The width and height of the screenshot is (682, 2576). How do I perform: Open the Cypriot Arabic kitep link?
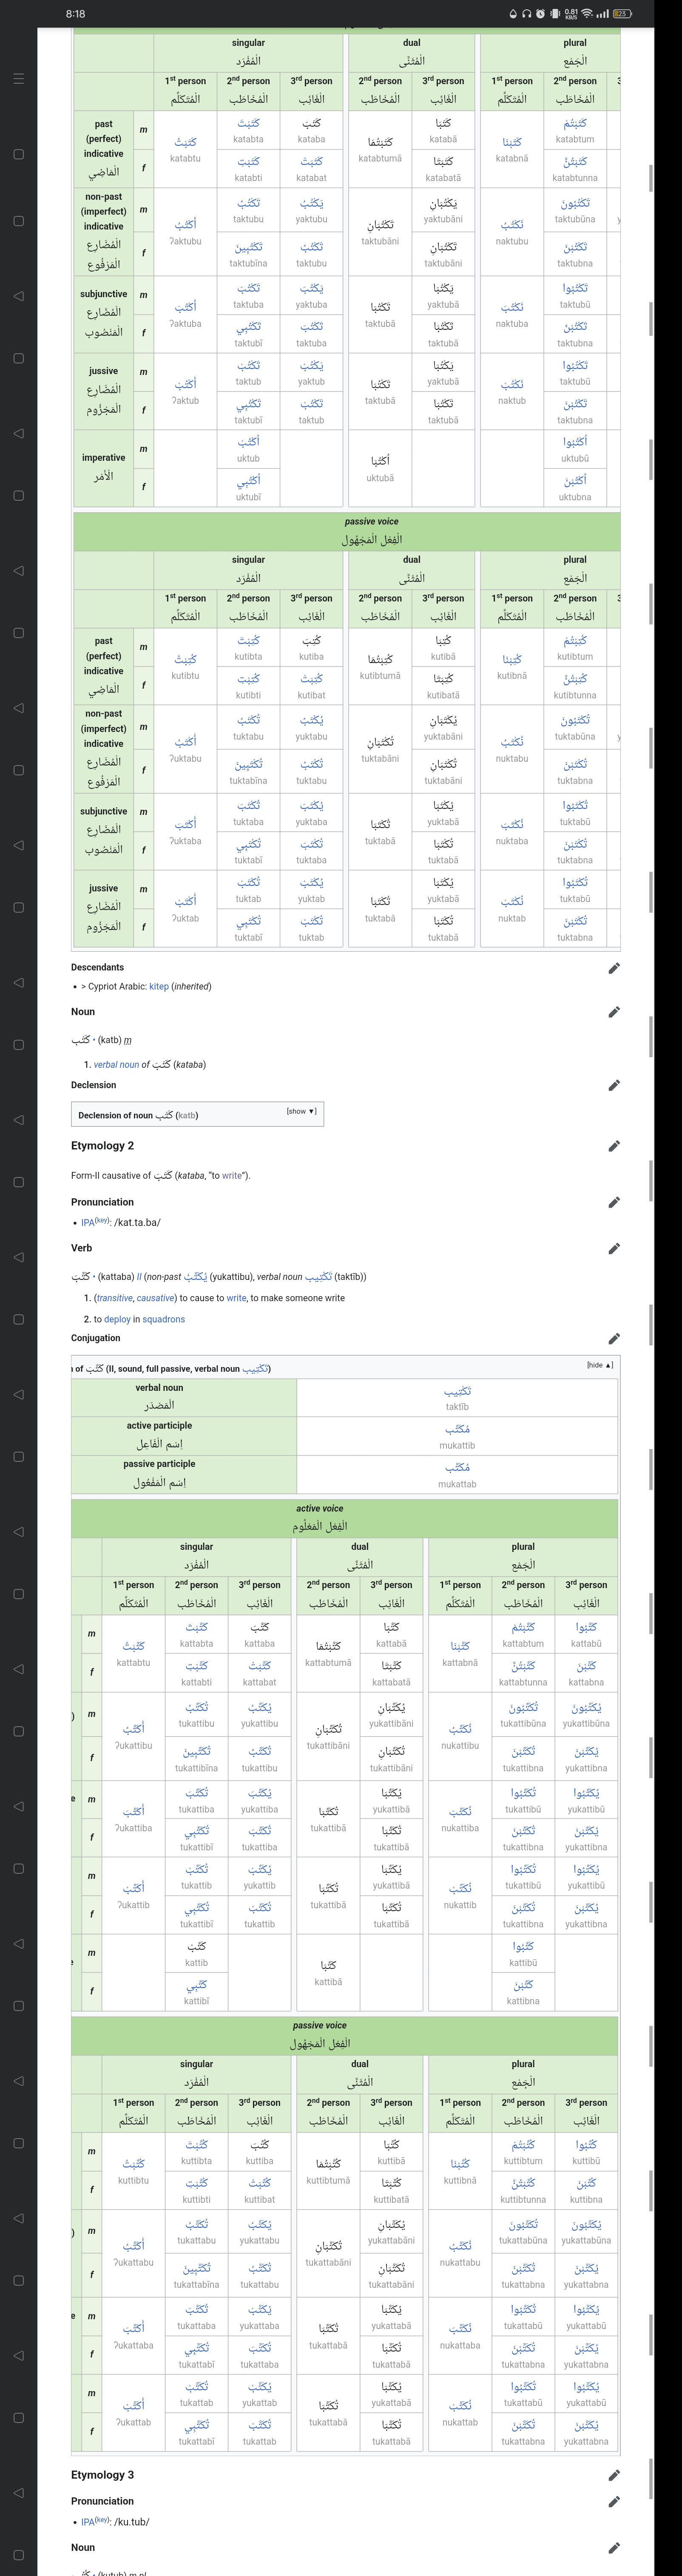point(159,986)
